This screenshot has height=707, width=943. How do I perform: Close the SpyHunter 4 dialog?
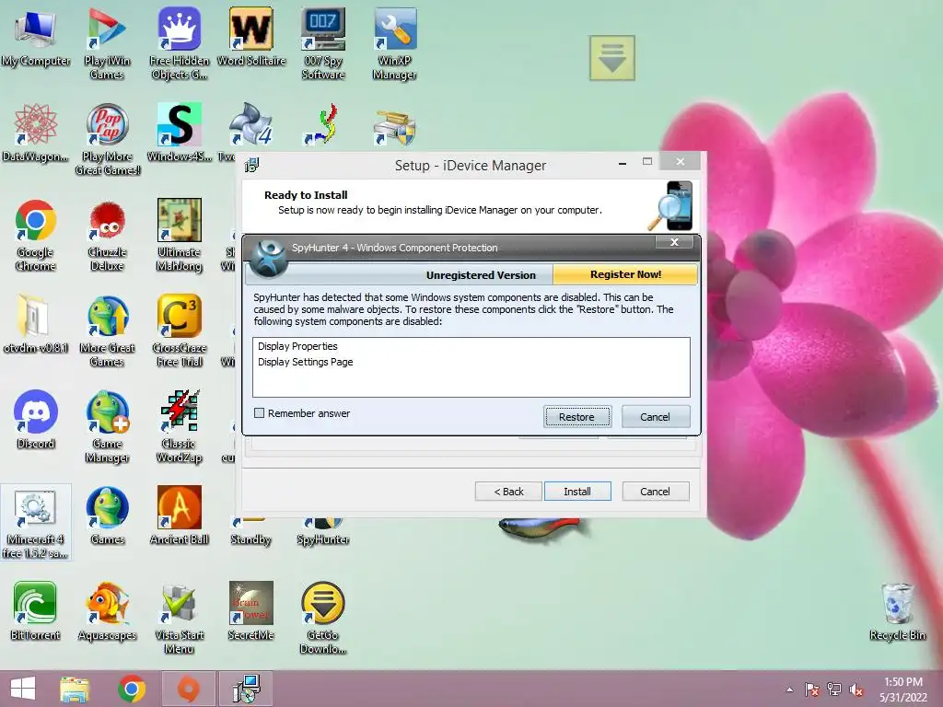675,242
